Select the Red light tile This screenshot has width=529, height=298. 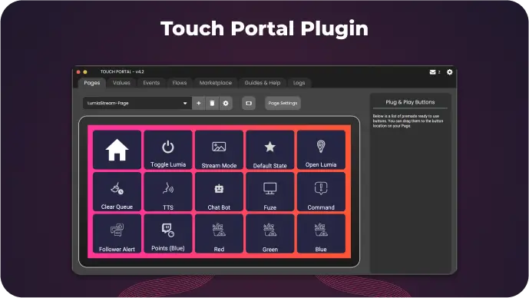(x=219, y=233)
